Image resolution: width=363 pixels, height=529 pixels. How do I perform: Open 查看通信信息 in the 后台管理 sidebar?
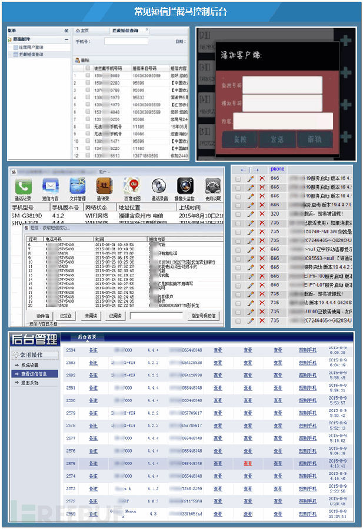coord(34,374)
